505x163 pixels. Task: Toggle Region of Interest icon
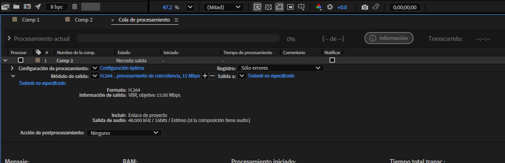tap(290, 7)
